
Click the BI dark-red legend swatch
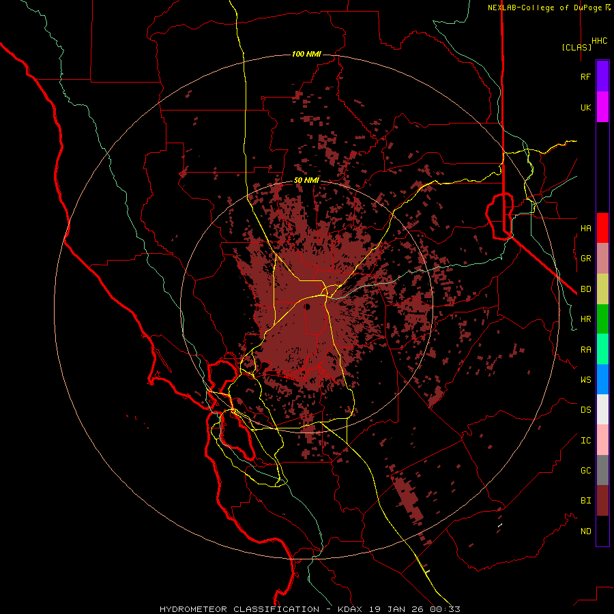coord(602,501)
